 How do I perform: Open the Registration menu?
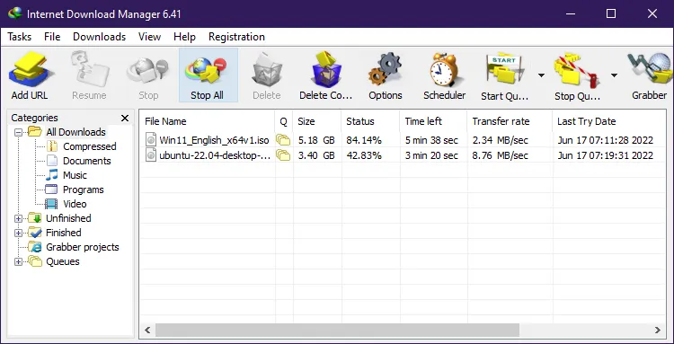(236, 37)
